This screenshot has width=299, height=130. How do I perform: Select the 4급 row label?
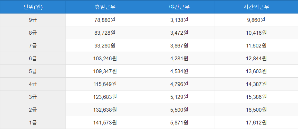tap(33, 84)
